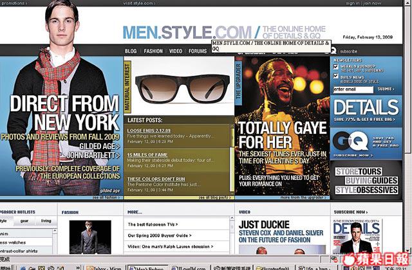Screen dimensions: 412x270
Task: Click the subscribe link in nav bar
Action: coord(348,51)
